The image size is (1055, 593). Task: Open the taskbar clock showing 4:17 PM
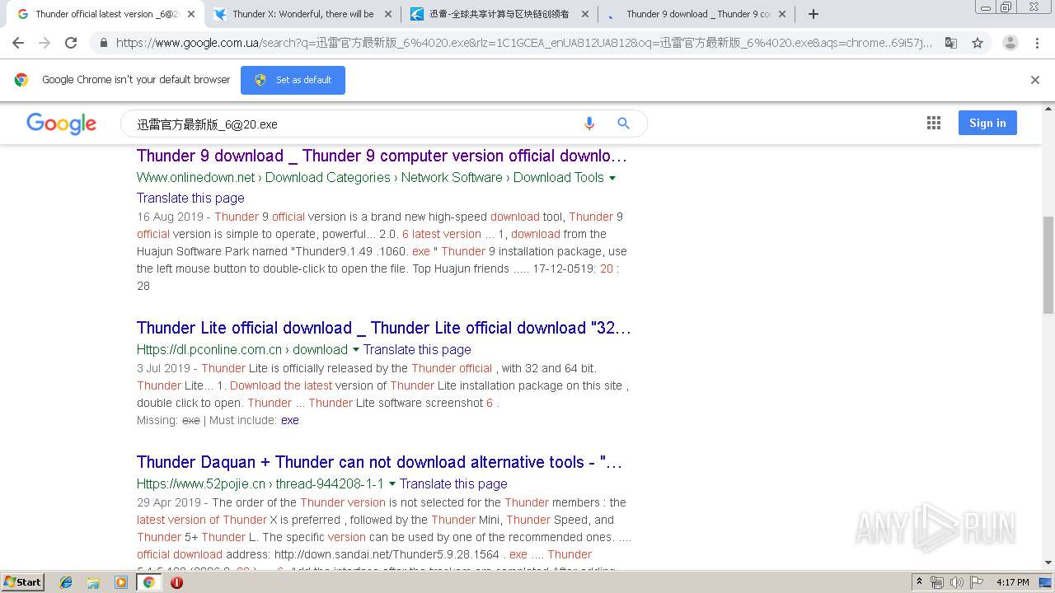click(1012, 582)
